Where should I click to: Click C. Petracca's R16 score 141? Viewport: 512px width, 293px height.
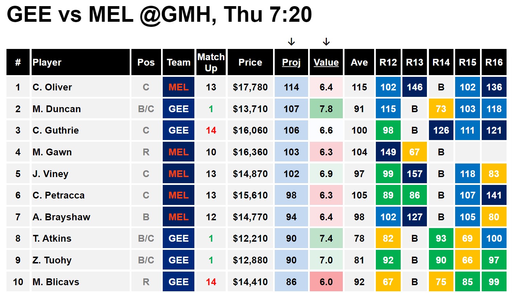[494, 195]
